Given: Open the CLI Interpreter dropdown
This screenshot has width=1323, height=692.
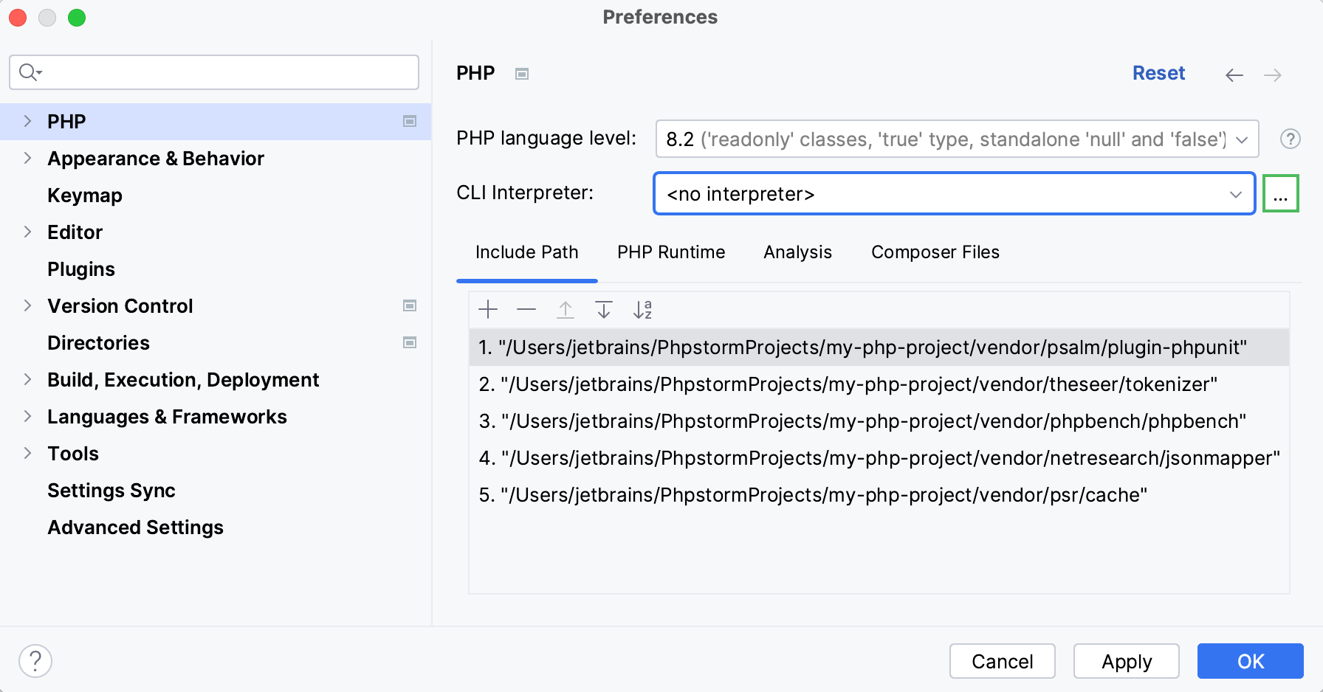Looking at the screenshot, I should tap(1234, 194).
